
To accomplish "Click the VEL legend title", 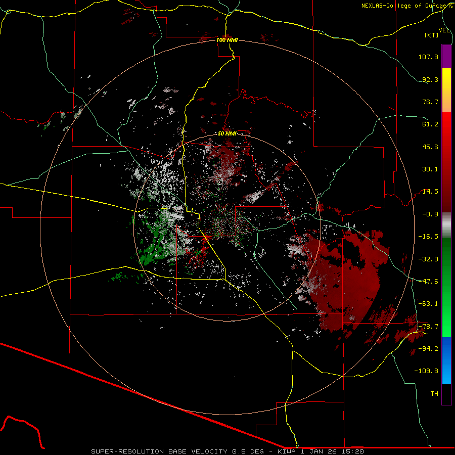I will [x=444, y=30].
